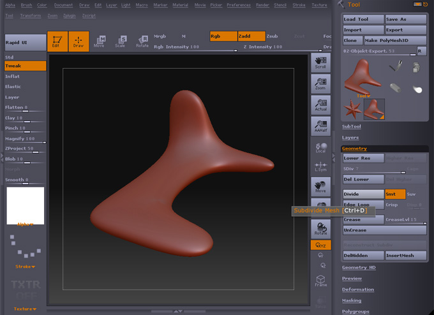Toggle the Rgb color mode button
This screenshot has height=315, width=434.
(x=223, y=36)
